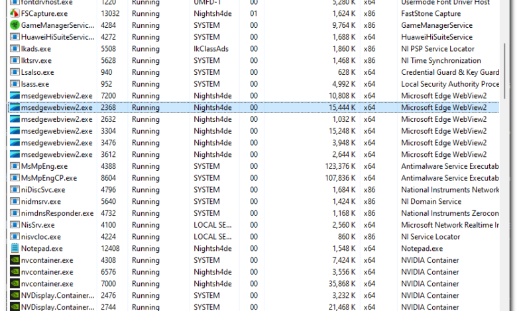This screenshot has width=517, height=311.
Task: Click the msedgewebview2.exe icon for PID 3476
Action: (x=15, y=143)
